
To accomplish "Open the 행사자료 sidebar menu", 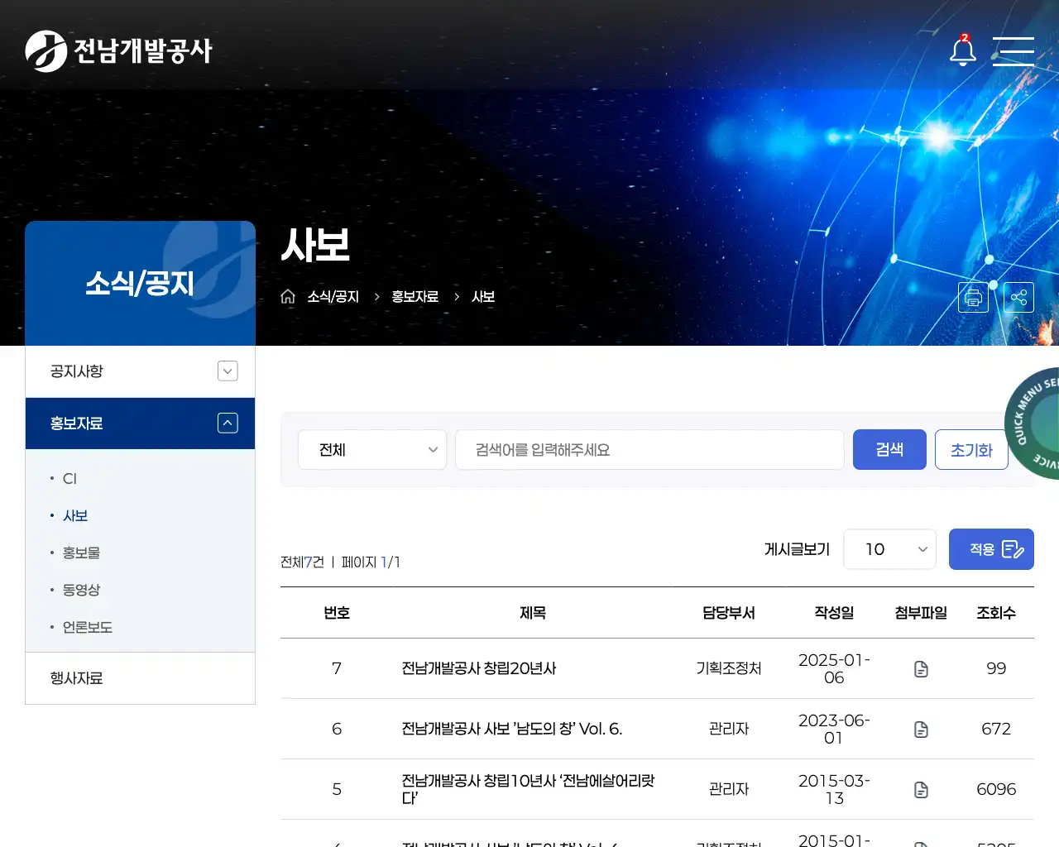I will [x=140, y=678].
